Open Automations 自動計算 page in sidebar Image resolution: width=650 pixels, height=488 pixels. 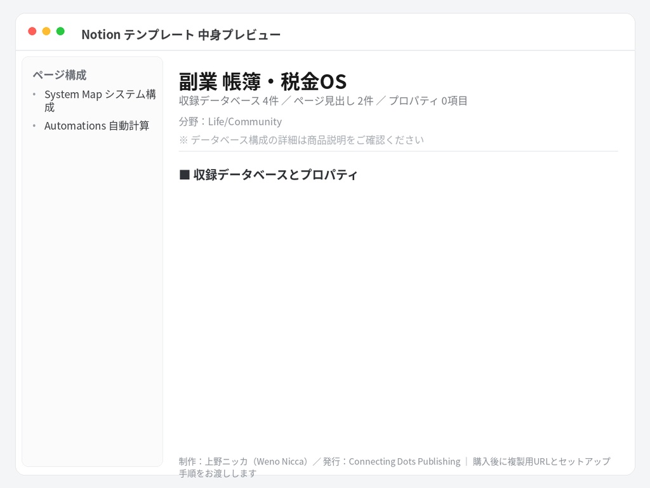tap(96, 126)
